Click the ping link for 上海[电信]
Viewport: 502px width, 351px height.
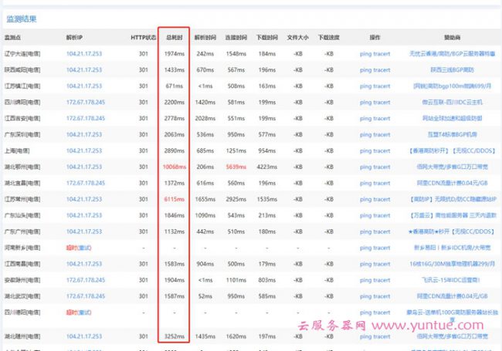pyautogui.click(x=366, y=150)
